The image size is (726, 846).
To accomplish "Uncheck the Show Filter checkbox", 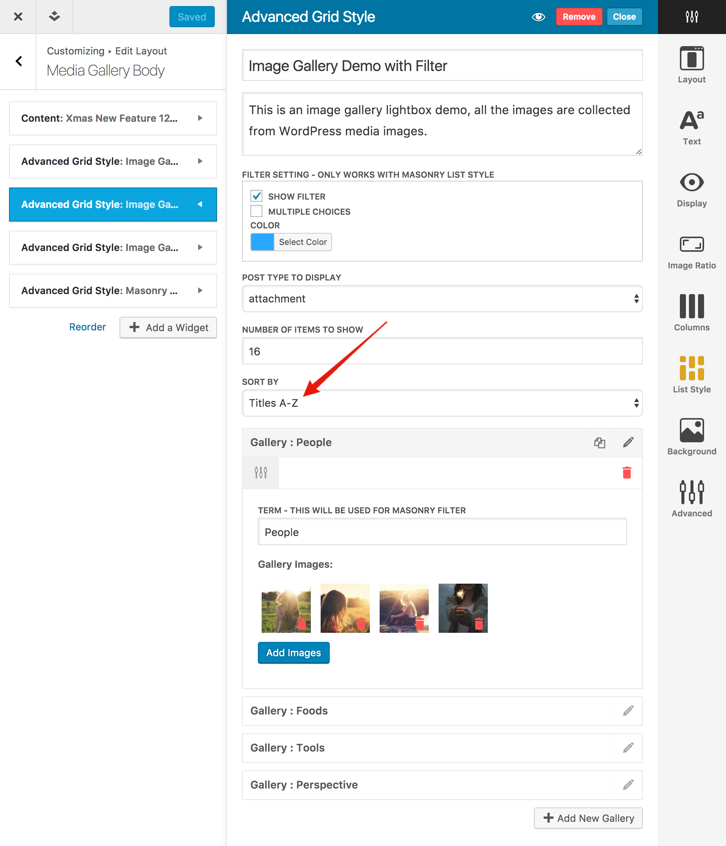I will [x=256, y=196].
